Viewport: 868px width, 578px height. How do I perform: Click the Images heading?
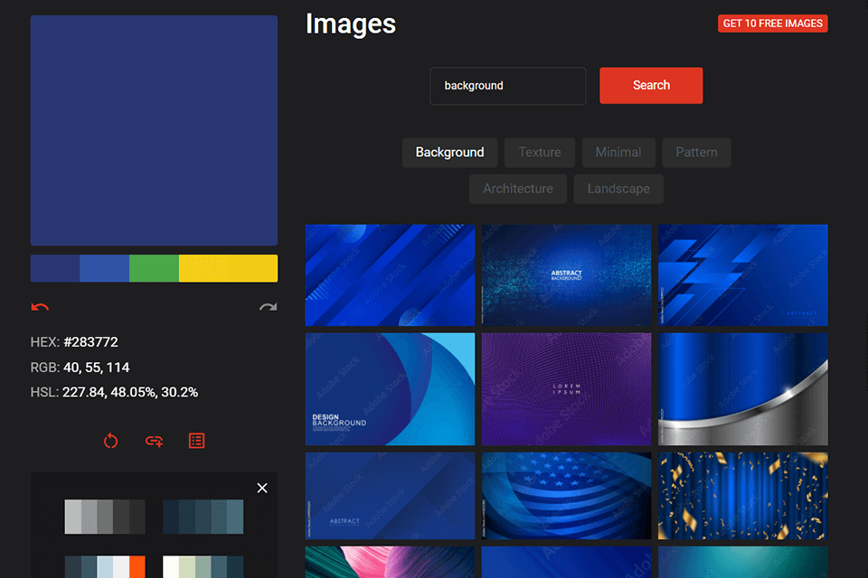[x=351, y=23]
